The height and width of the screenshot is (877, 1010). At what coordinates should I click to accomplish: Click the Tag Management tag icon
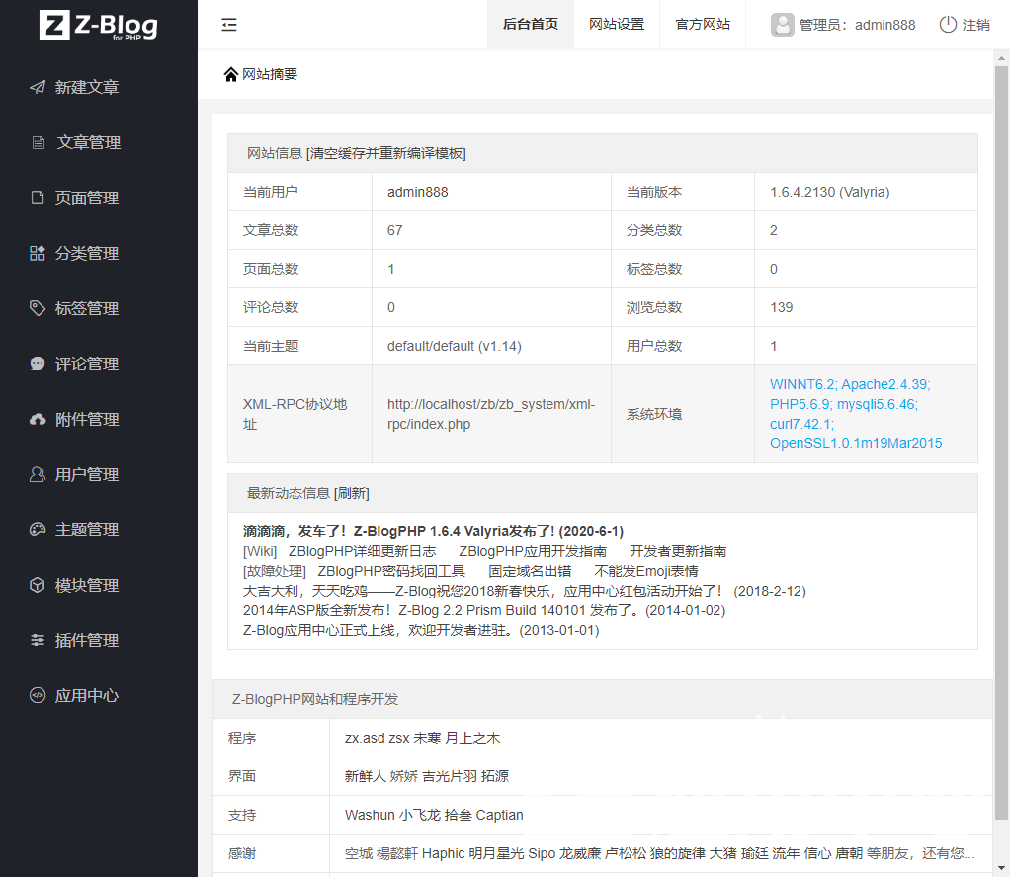(38, 308)
